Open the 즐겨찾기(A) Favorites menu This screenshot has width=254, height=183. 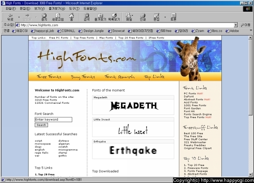(x=57, y=9)
